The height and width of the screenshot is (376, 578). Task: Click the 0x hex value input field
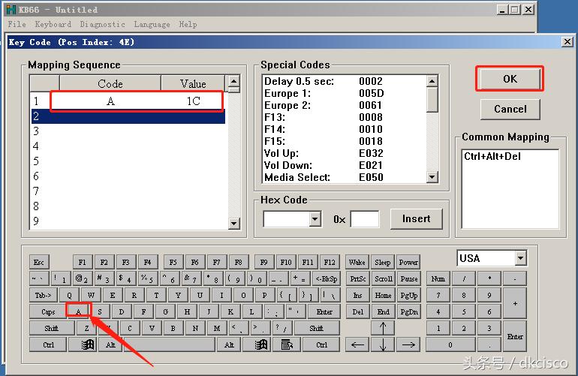point(365,219)
